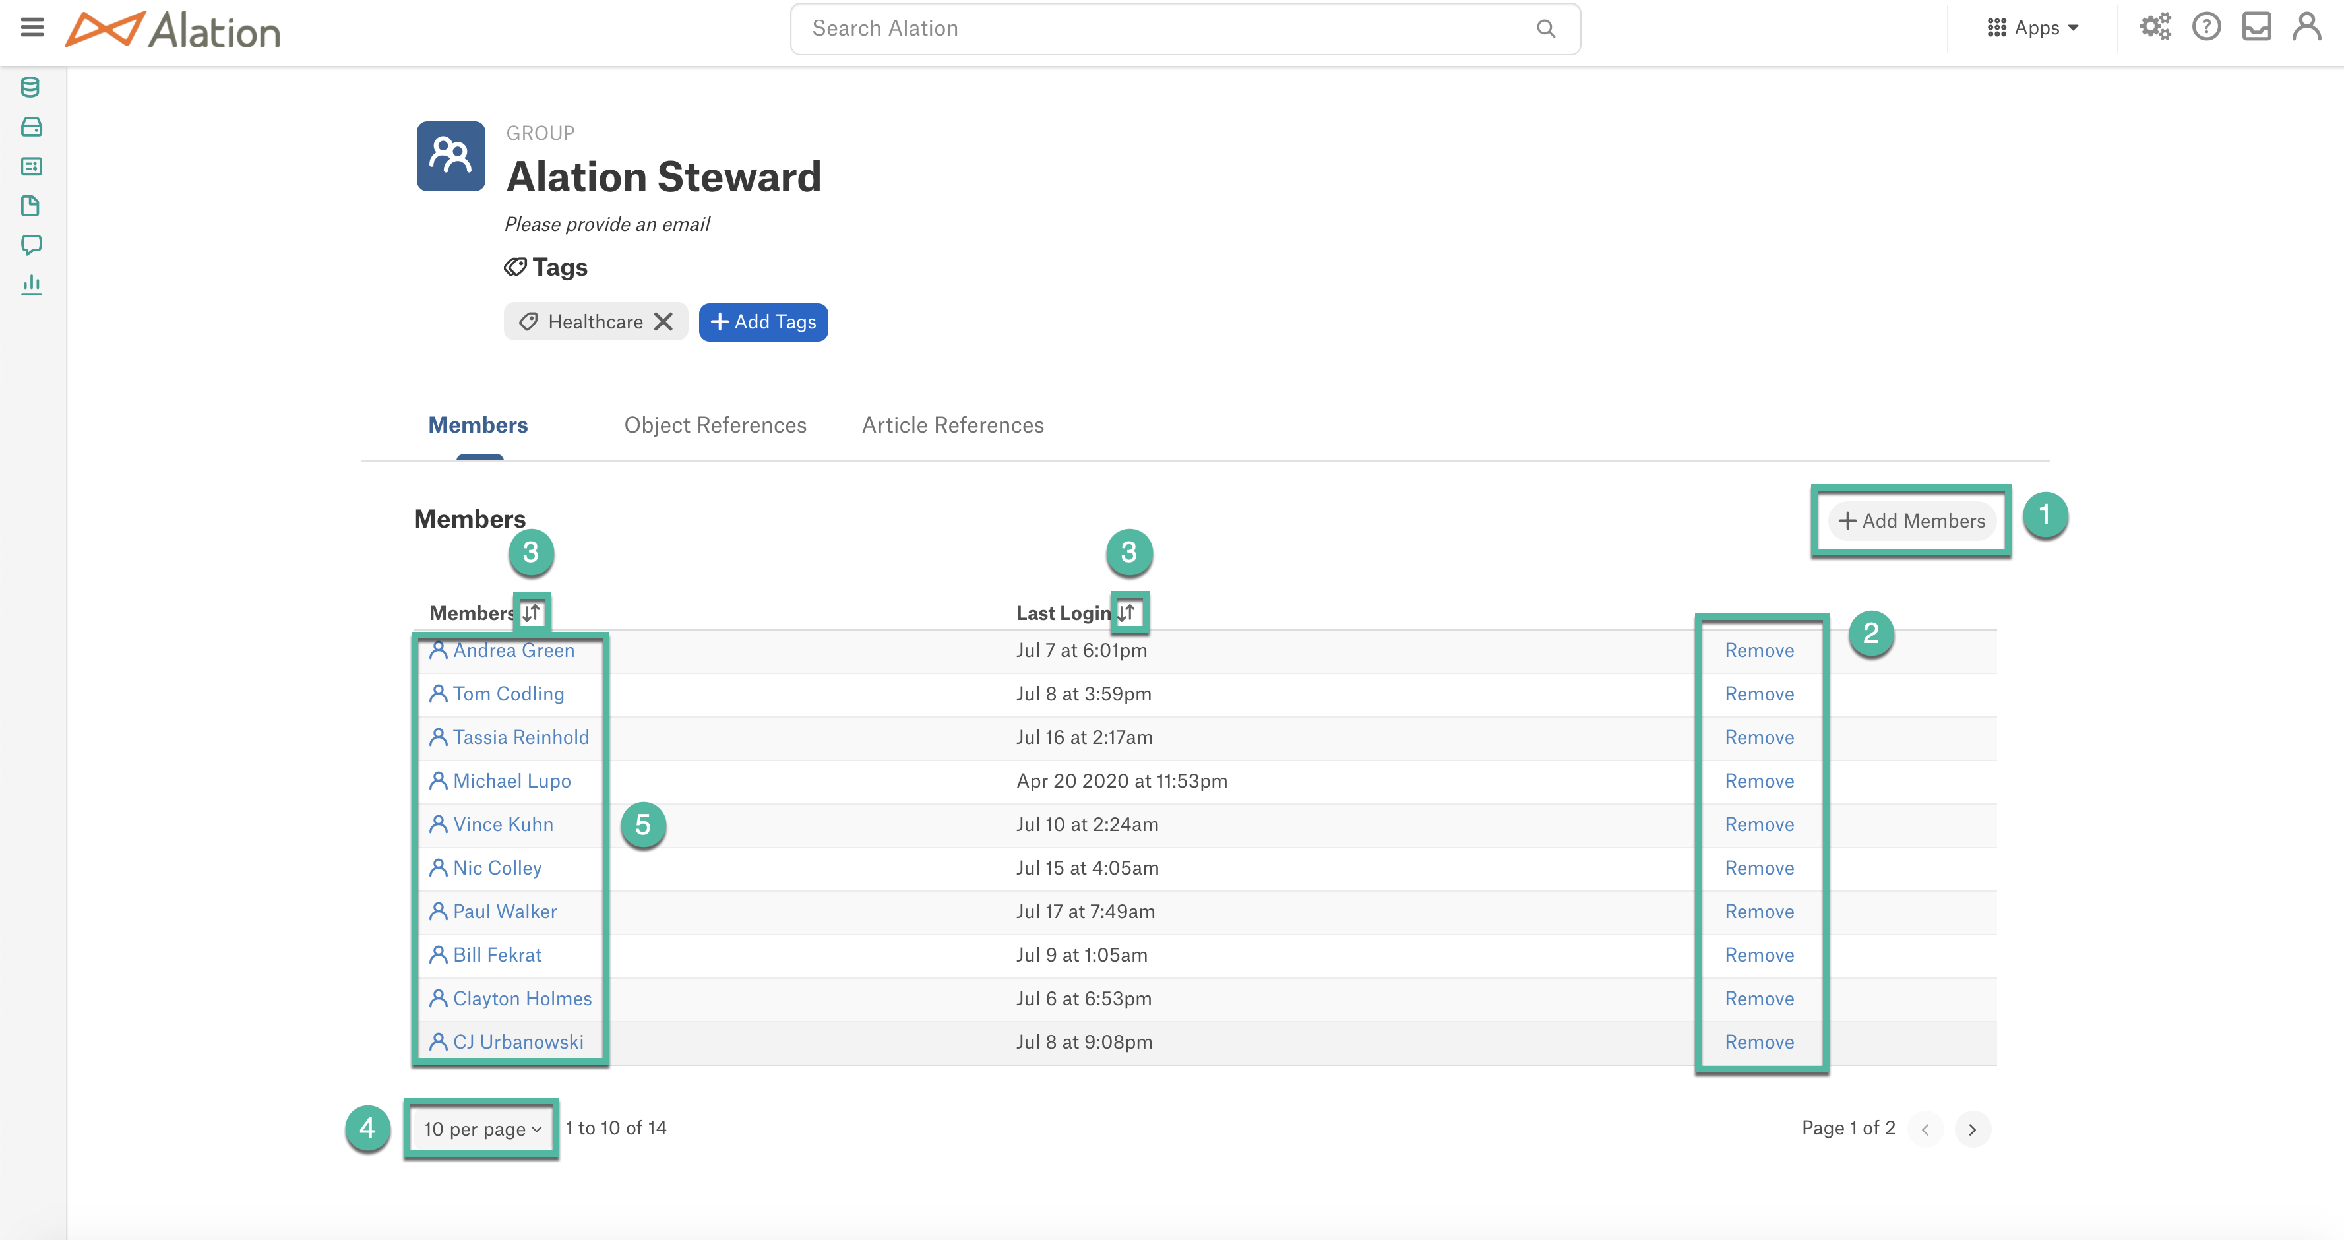Click the Add Members button
2344x1240 pixels.
coord(1912,521)
